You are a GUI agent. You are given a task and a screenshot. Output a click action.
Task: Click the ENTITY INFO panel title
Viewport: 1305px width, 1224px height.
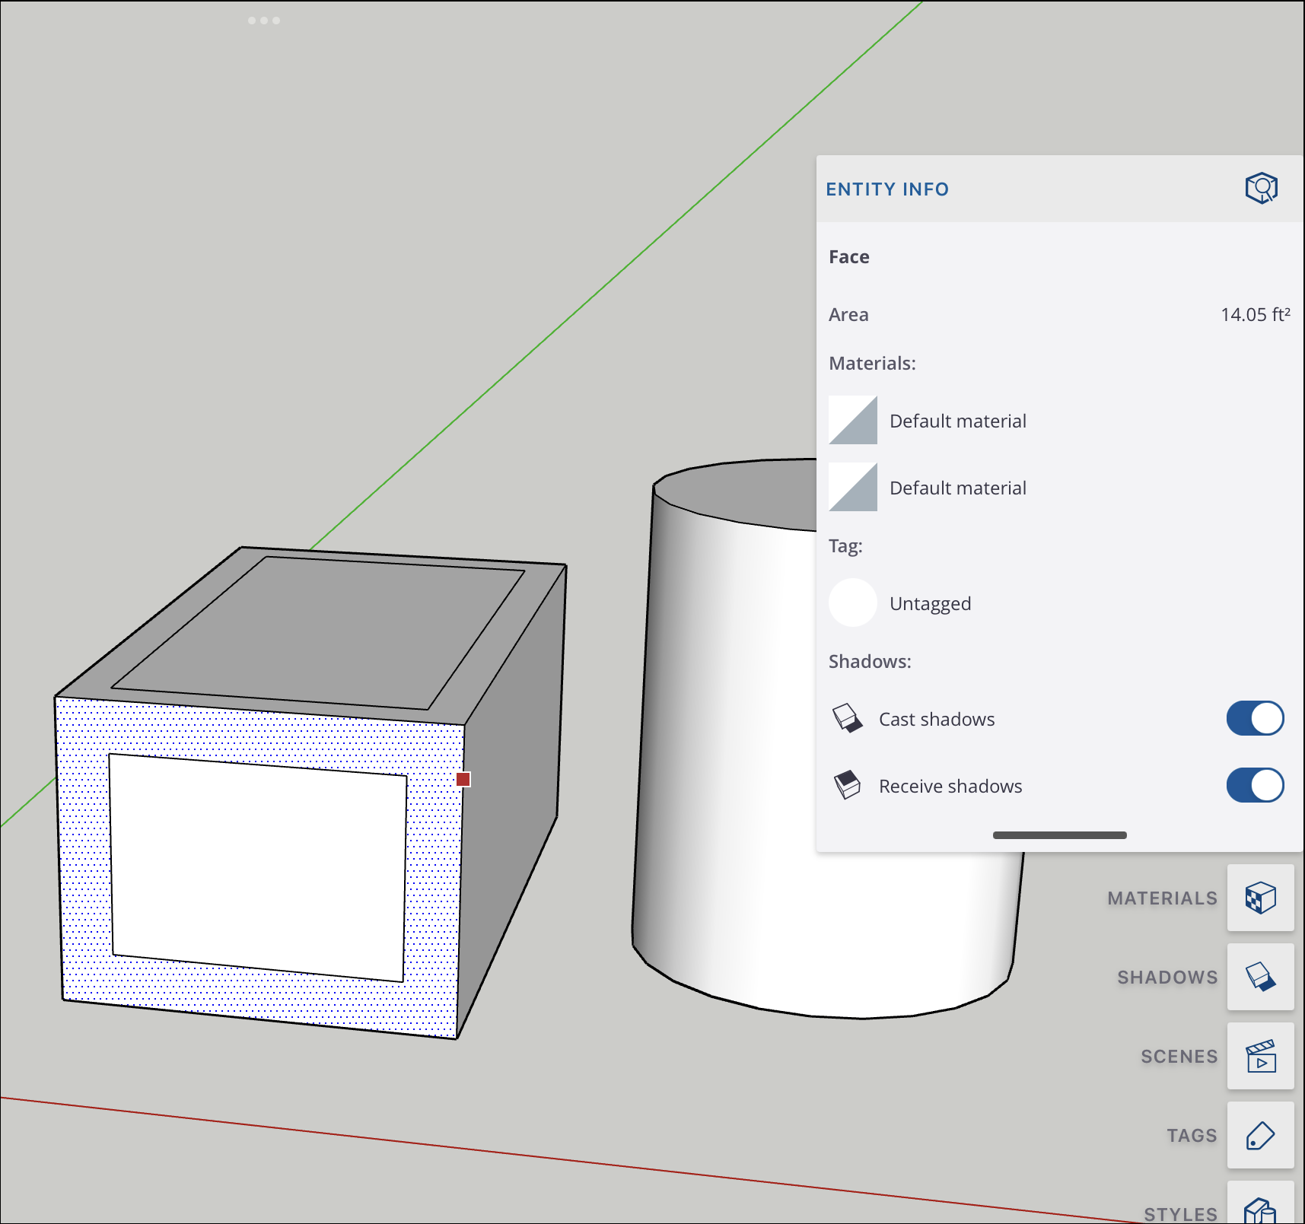[x=887, y=189]
